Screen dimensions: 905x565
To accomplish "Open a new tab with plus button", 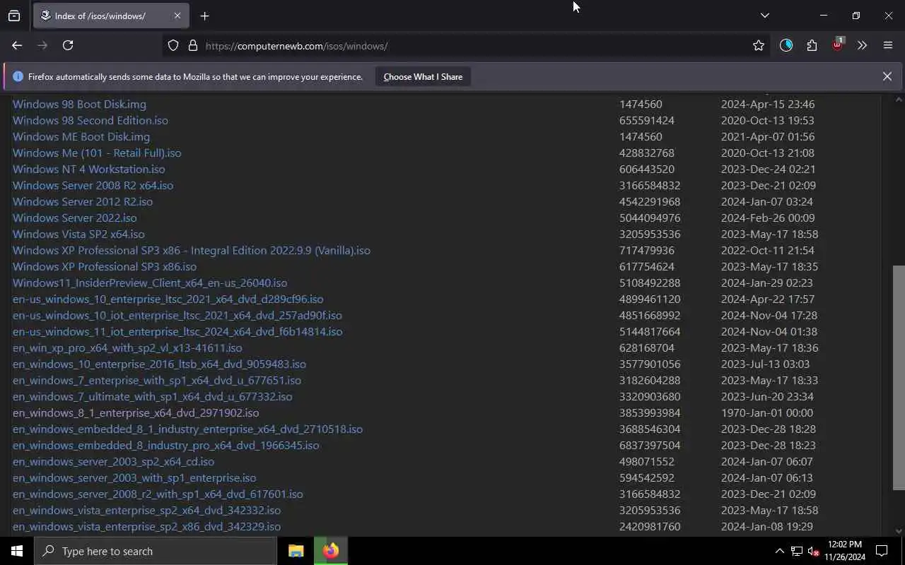I will click(x=204, y=16).
